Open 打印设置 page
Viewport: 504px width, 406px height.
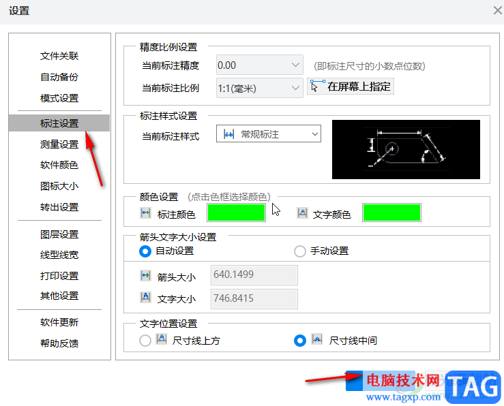[x=59, y=276]
